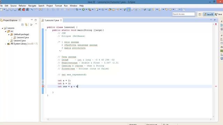Open the Run menu
223x125 pixels.
(x=66, y=6)
